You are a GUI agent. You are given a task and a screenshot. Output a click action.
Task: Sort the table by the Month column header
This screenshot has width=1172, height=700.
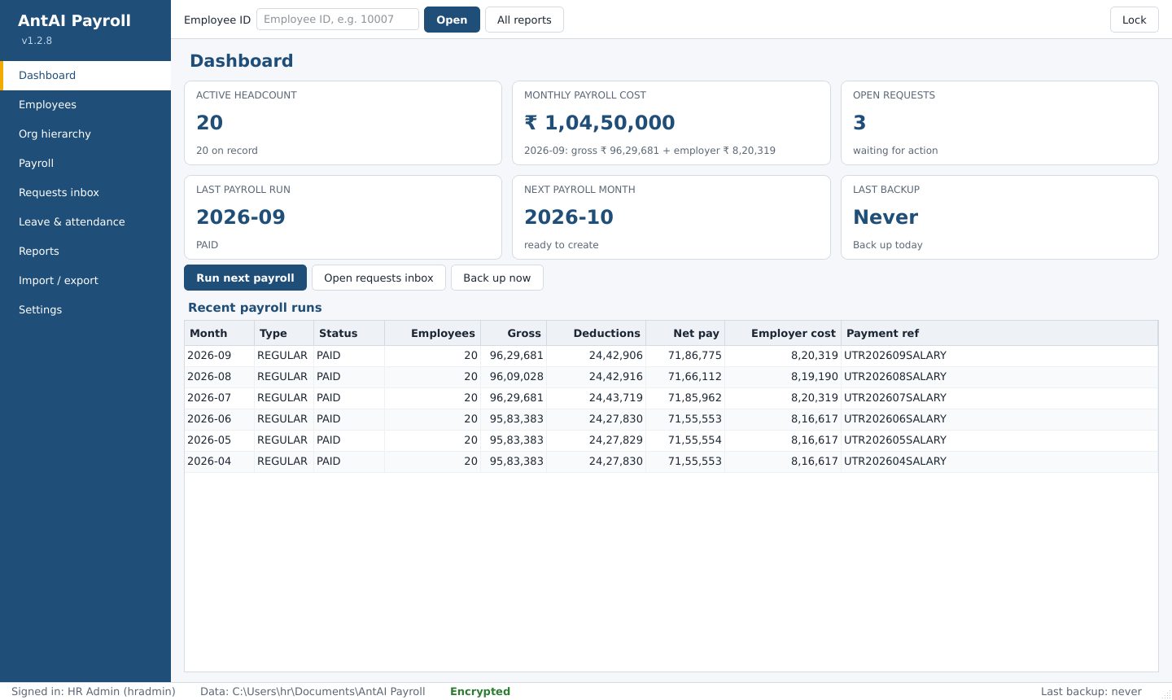point(220,333)
